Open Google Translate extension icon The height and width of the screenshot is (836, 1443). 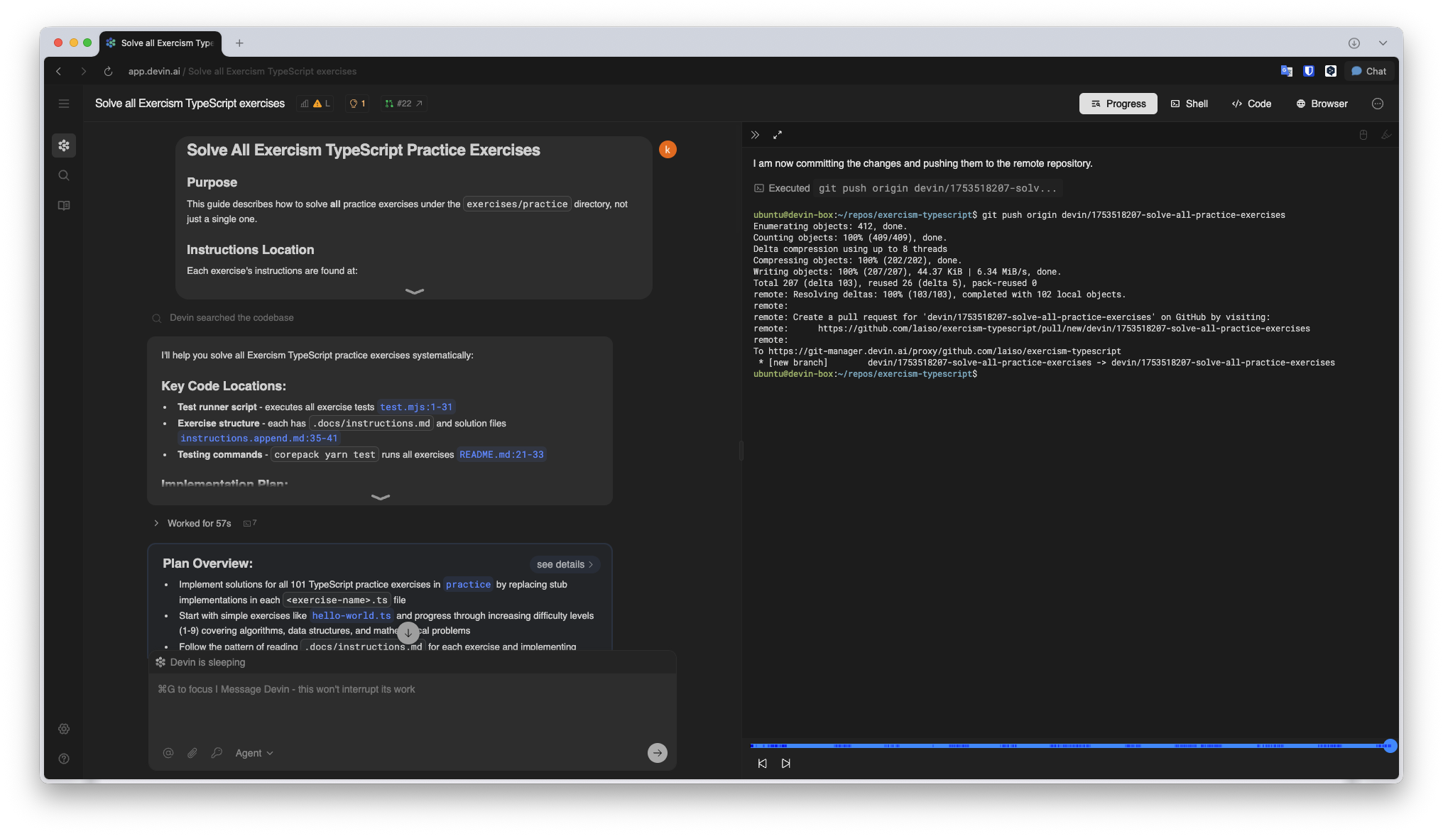[1286, 71]
